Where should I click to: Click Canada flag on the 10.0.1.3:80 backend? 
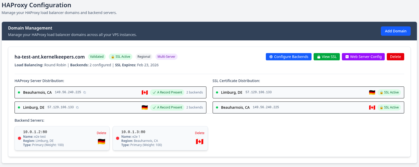[200, 142]
